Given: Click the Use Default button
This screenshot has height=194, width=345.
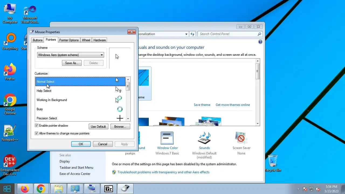Looking at the screenshot, I should pos(98,127).
